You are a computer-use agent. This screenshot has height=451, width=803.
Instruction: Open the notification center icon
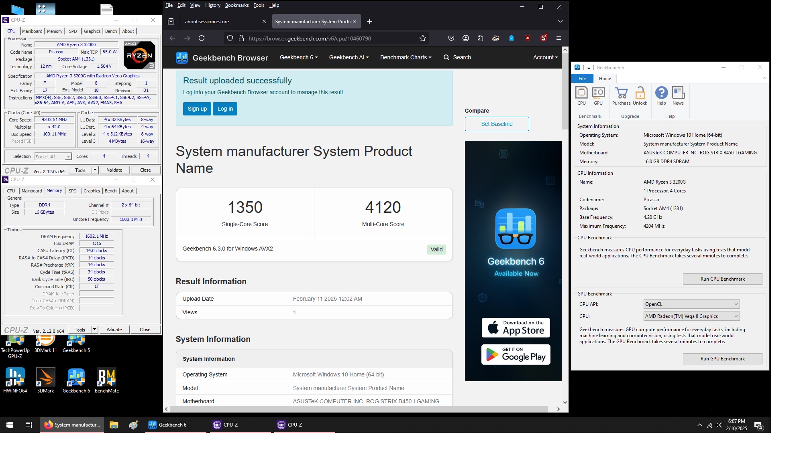click(x=758, y=425)
